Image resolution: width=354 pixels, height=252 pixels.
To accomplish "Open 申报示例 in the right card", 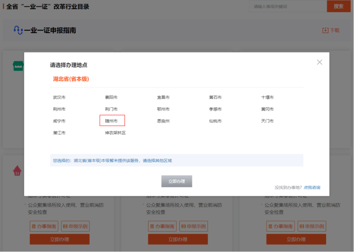I will tap(312, 226).
